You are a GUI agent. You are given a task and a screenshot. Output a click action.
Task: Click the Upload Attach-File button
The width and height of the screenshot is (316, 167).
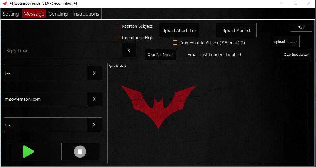(179, 30)
